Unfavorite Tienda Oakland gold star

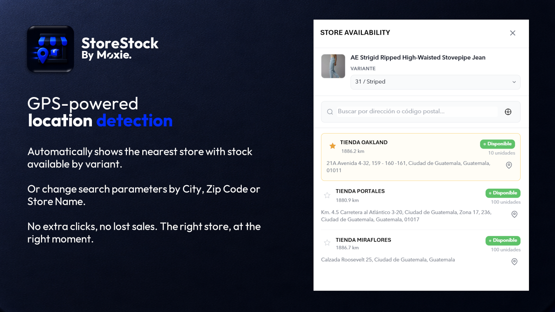333,146
